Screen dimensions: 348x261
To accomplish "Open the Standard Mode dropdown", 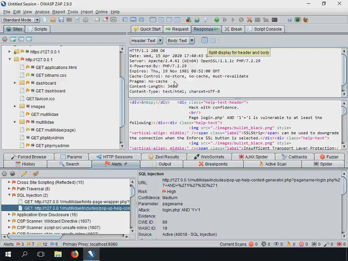I will coord(21,20).
